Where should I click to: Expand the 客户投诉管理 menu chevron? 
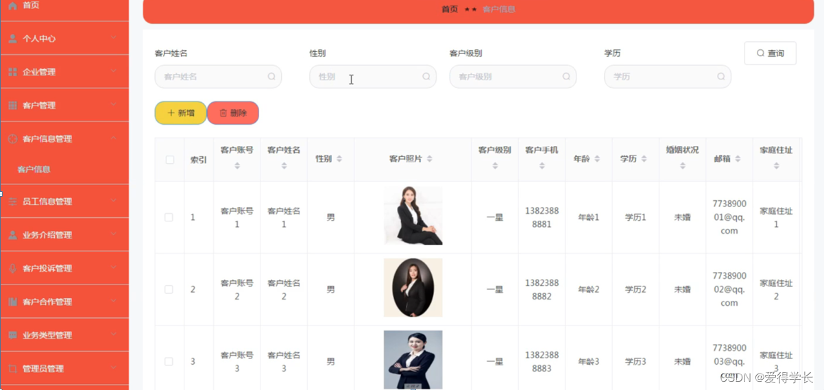[114, 268]
